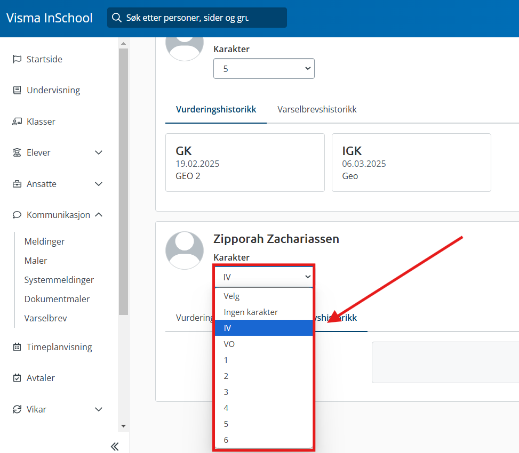
Task: Click the Visma InSchool logo
Action: [x=49, y=18]
